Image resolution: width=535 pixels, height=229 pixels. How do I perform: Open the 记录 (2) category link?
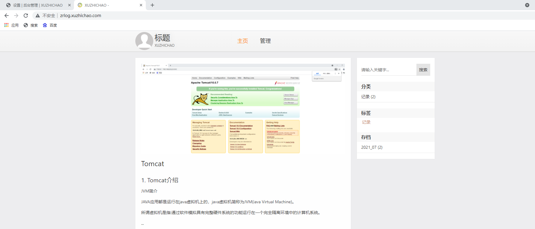[368, 97]
